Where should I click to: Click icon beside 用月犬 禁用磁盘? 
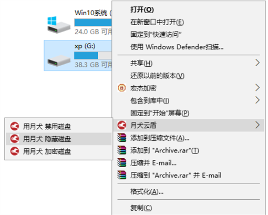point(14,126)
